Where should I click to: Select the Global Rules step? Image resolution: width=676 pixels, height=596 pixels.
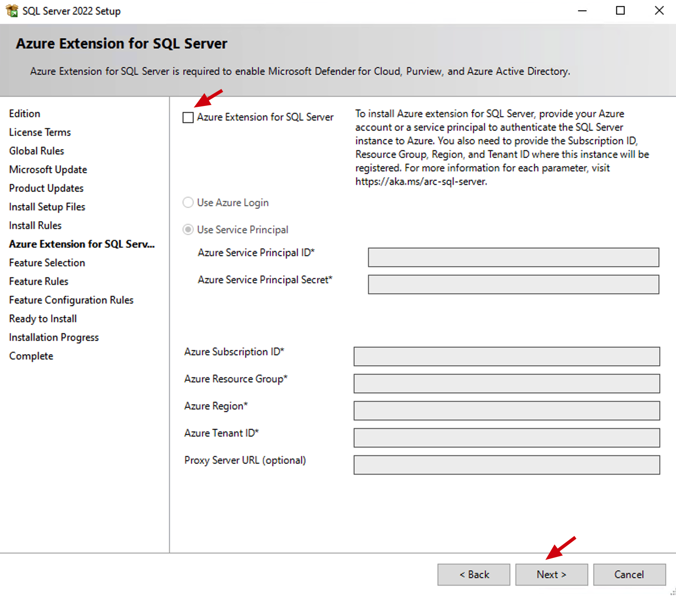pos(36,151)
